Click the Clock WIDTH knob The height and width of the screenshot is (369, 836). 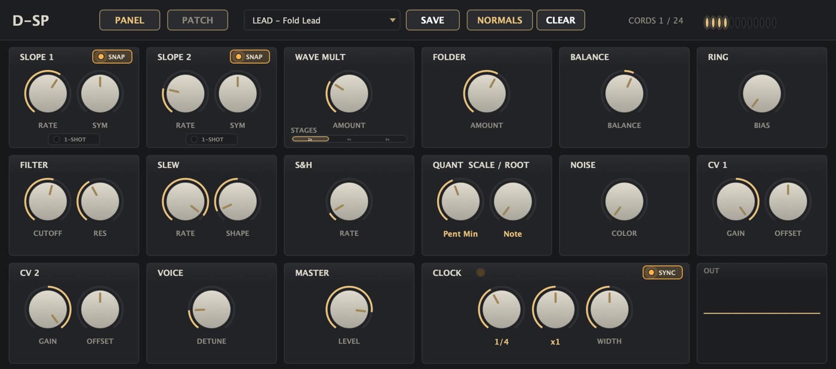609,309
